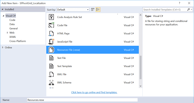Pick the HTML Page template icon

click(x=51, y=33)
